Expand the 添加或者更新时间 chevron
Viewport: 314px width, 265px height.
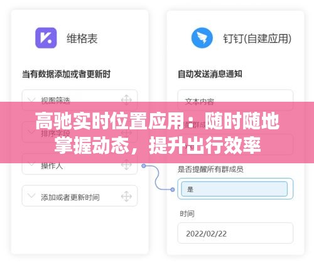click(31, 196)
